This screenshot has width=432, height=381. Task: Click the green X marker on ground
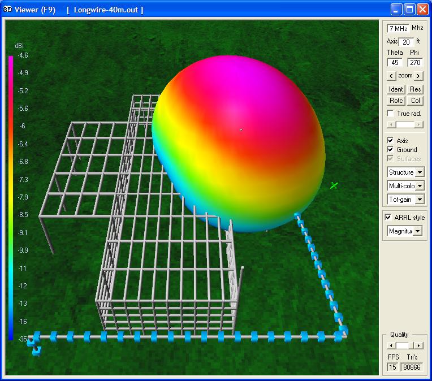pos(334,185)
